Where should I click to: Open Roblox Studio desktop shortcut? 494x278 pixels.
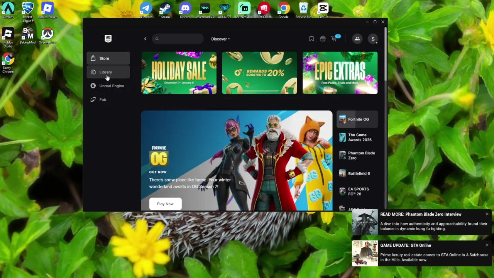tap(8, 37)
